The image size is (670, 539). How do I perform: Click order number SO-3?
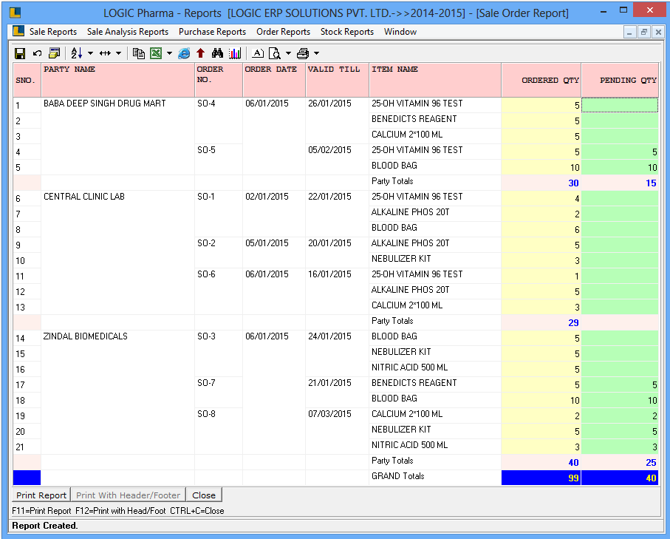[206, 336]
